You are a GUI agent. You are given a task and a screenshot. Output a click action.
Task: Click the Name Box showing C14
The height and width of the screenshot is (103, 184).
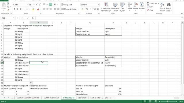(x=7, y=18)
